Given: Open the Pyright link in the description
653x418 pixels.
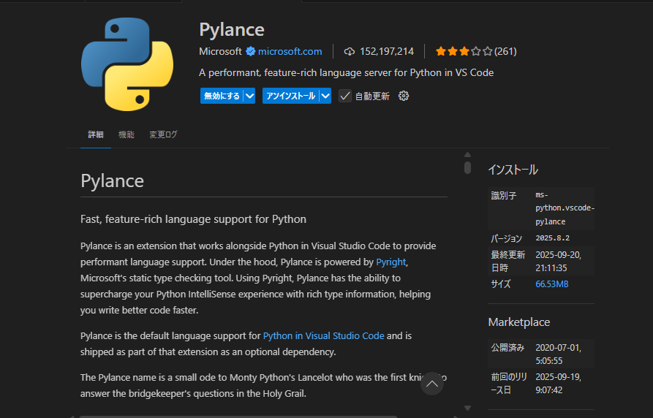Looking at the screenshot, I should click(x=390, y=262).
